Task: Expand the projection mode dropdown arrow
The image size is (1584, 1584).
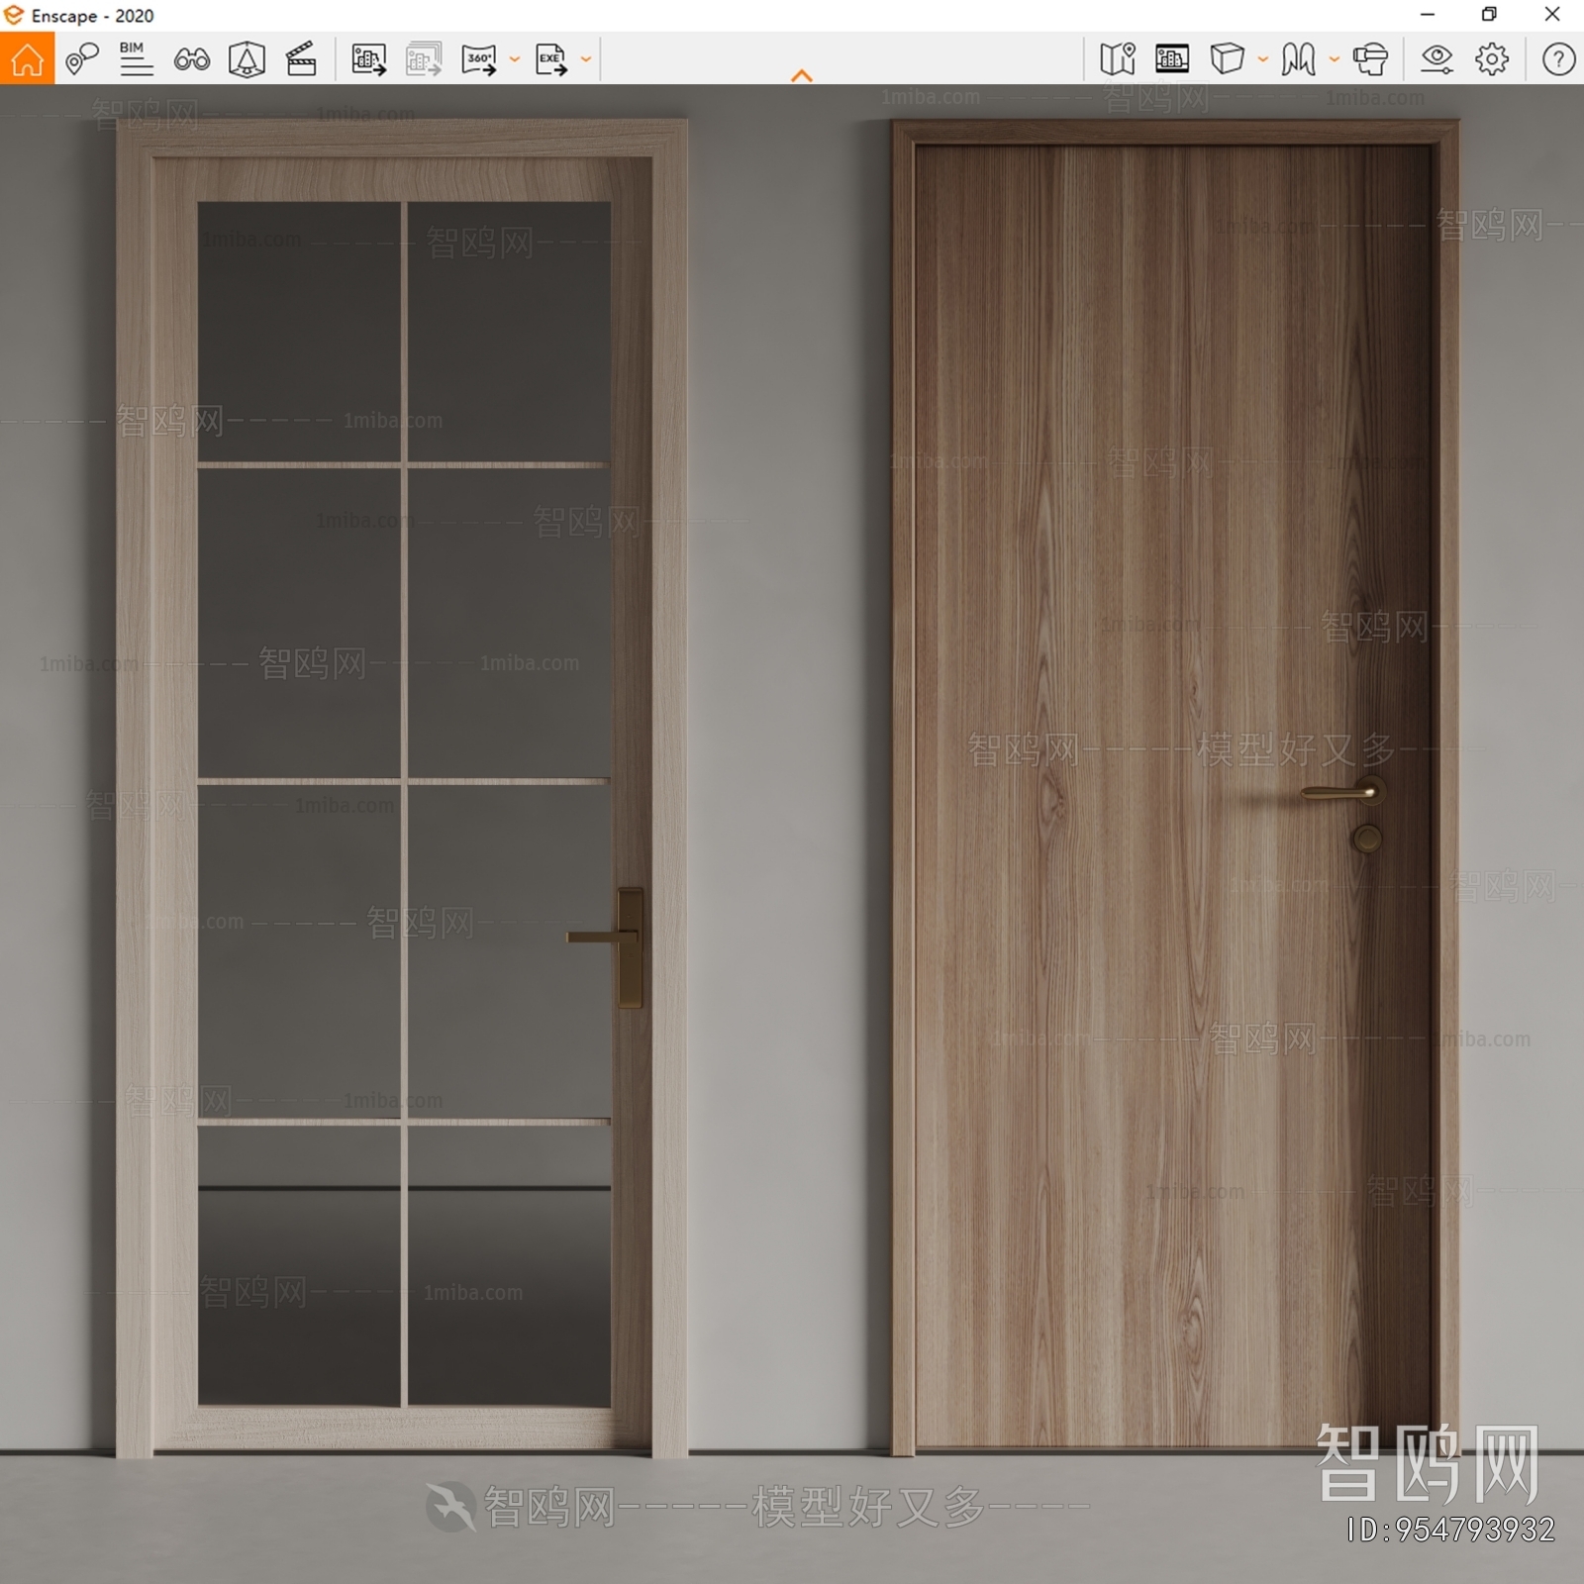Action: (1263, 59)
